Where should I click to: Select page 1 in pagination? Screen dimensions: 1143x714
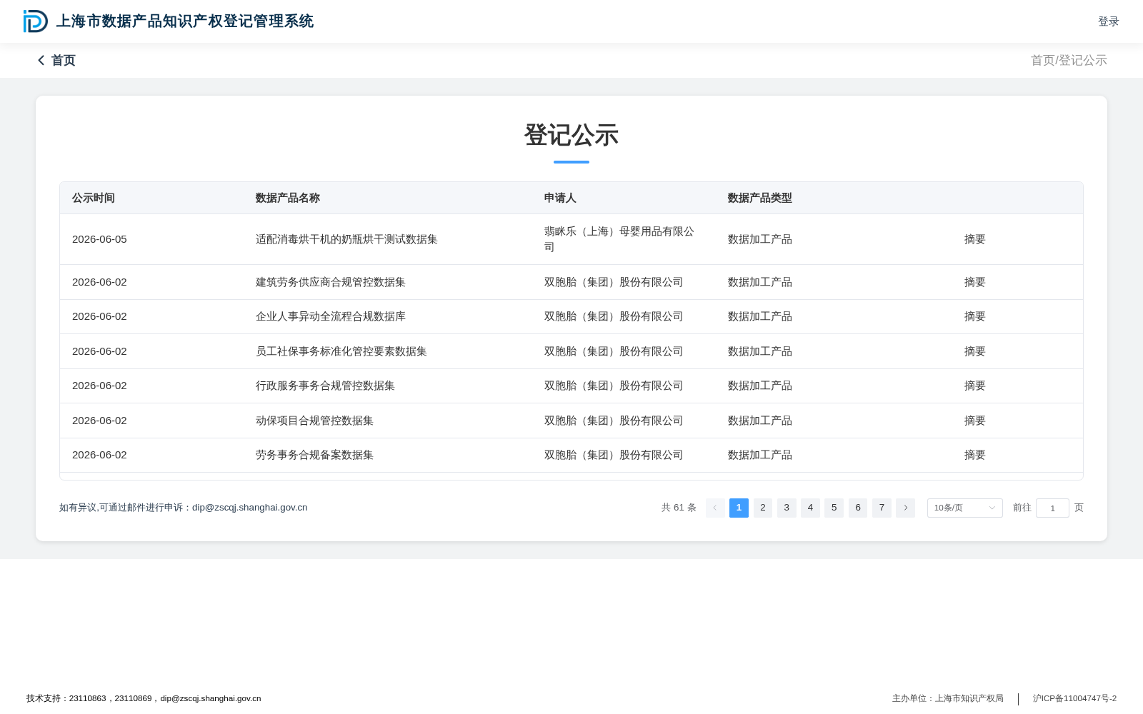[x=739, y=508]
